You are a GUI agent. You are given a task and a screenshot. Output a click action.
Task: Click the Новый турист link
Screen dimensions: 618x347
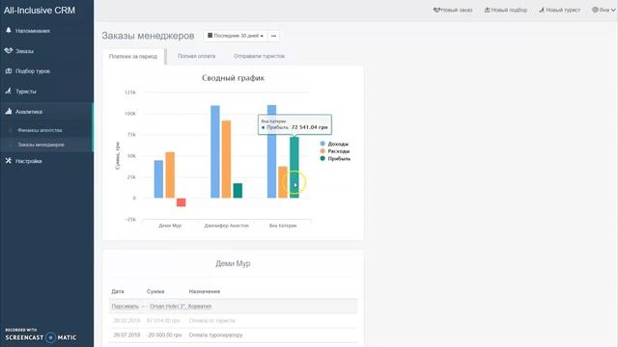tap(560, 10)
